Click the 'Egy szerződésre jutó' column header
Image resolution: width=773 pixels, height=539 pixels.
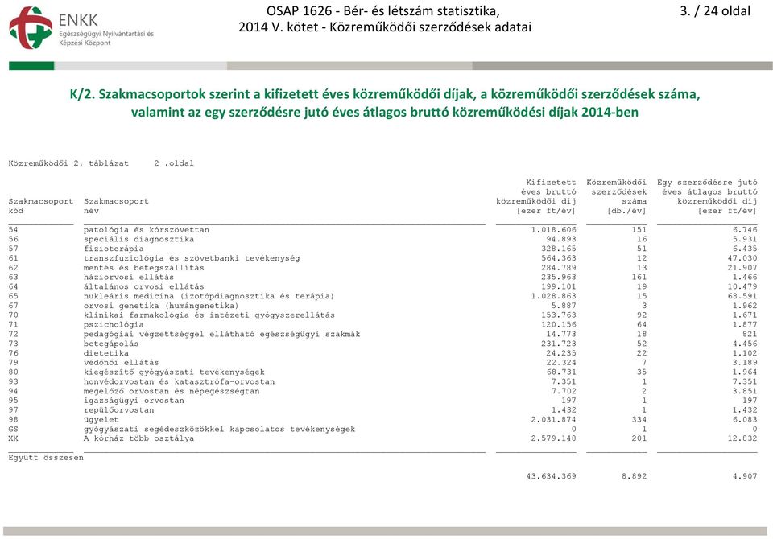click(x=707, y=196)
